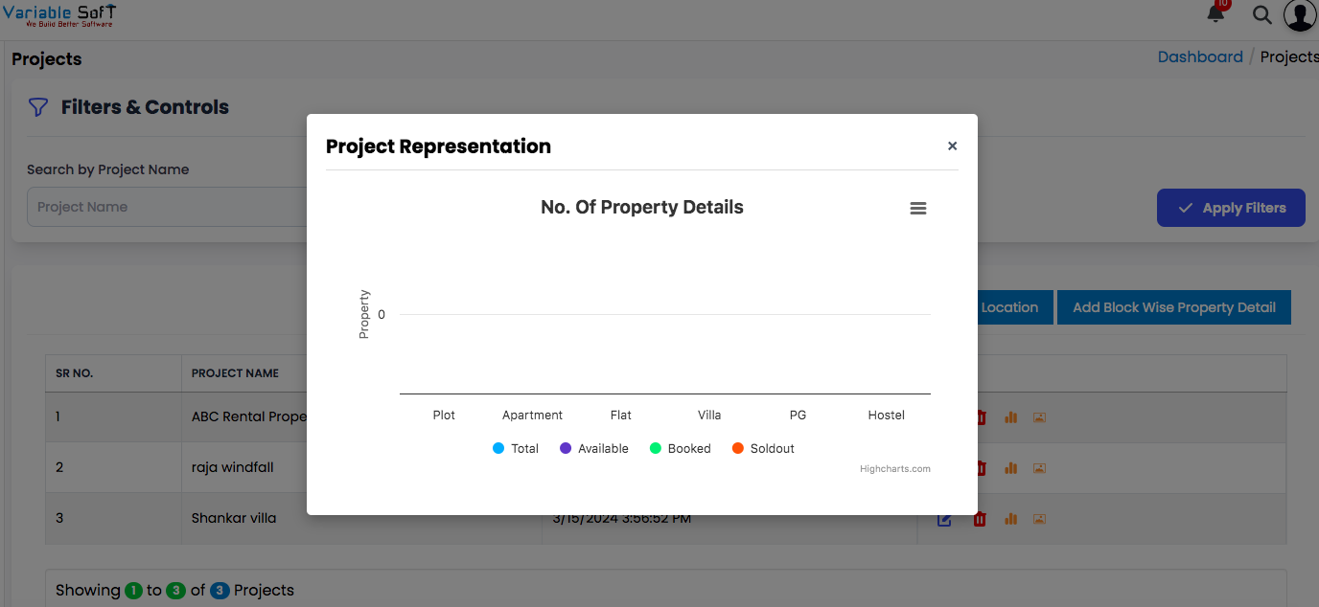Toggle the Available series in chart legend
Image resolution: width=1319 pixels, height=607 pixels.
click(x=594, y=448)
